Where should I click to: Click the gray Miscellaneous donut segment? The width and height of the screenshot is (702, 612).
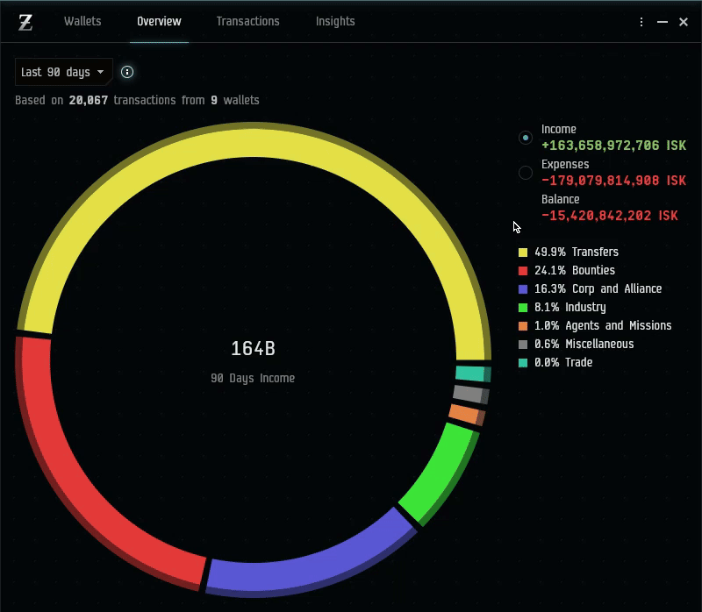[x=470, y=395]
